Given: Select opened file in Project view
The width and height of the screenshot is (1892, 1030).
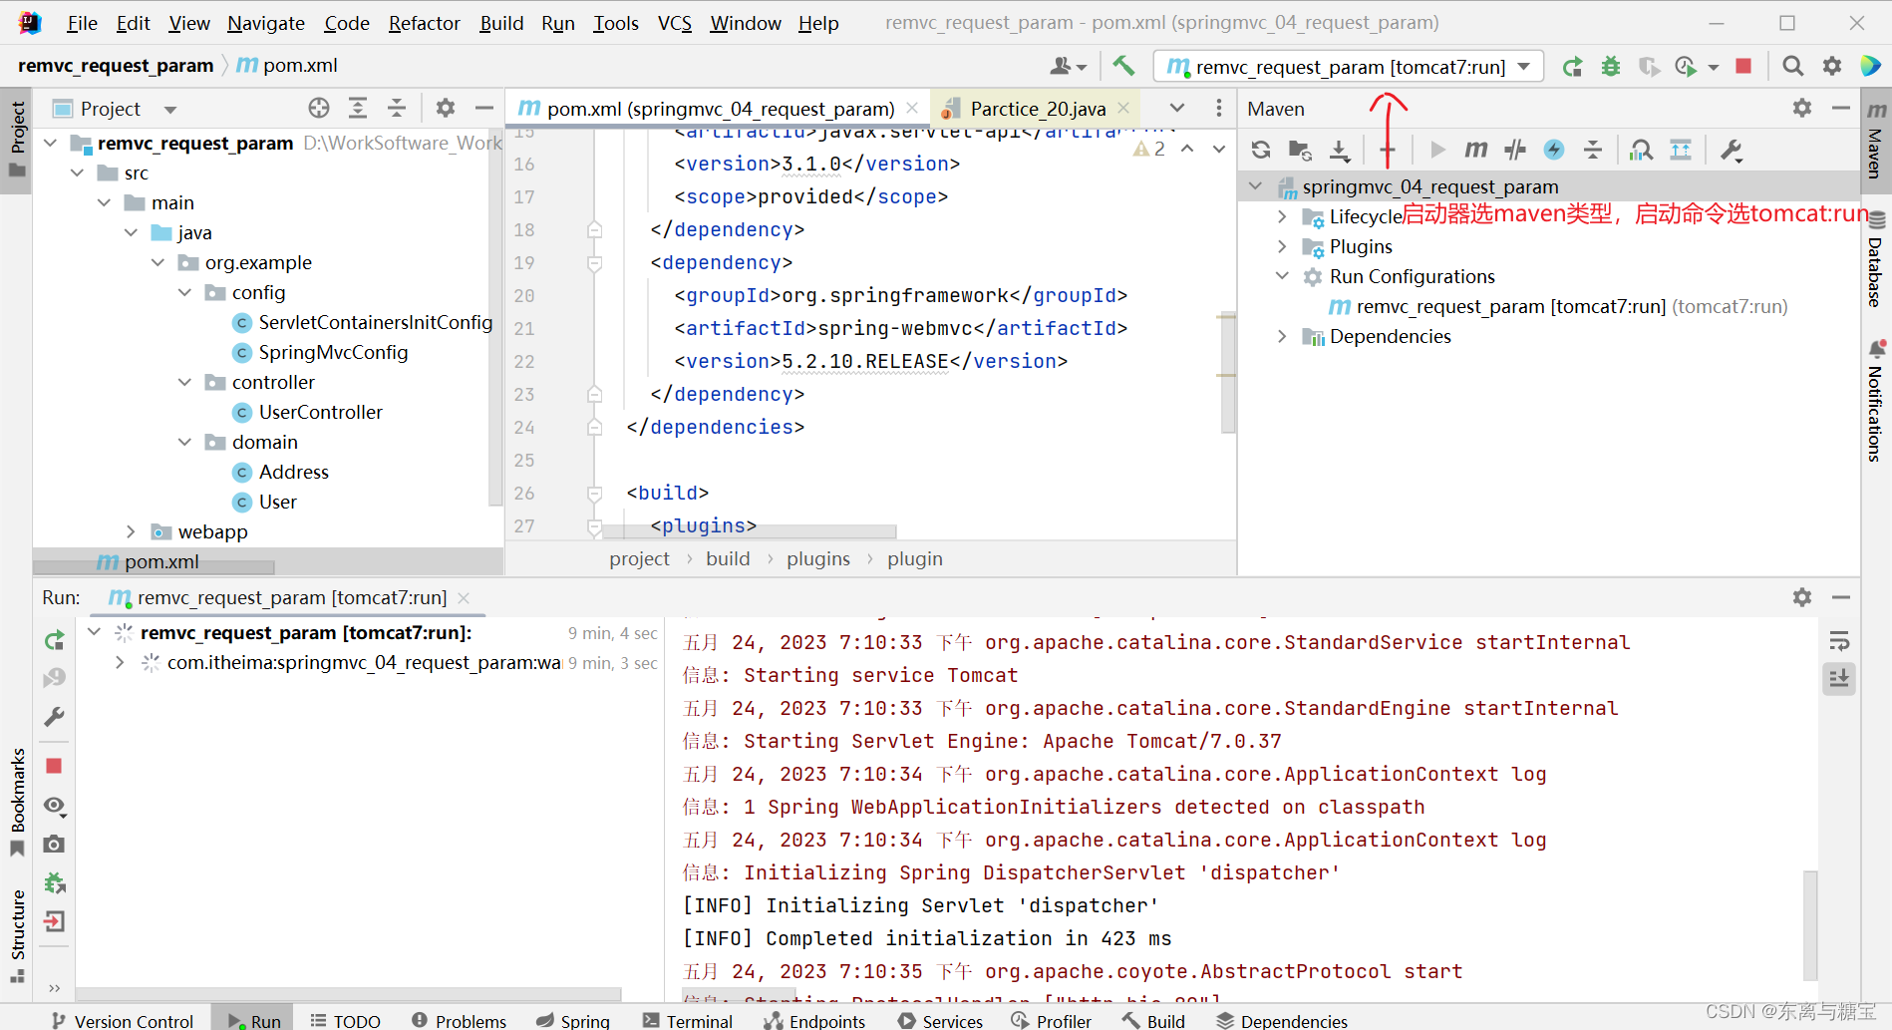Looking at the screenshot, I should (x=319, y=108).
